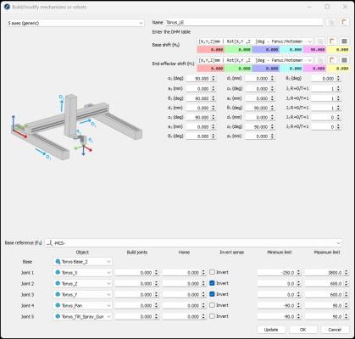The height and width of the screenshot is (339, 355).
Task: Open the 5 axes (generic) mechanism type dropdown
Action: [75, 23]
